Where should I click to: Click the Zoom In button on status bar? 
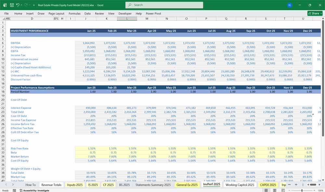point(314,190)
